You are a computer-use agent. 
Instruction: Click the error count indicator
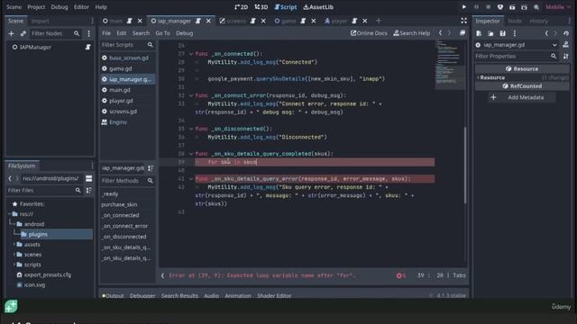tap(401, 275)
